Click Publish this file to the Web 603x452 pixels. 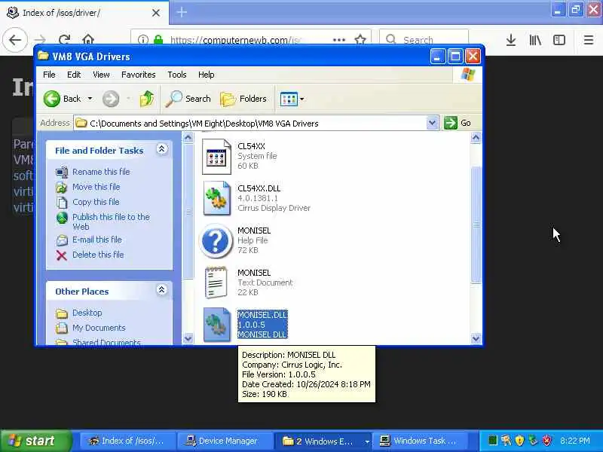click(x=111, y=221)
